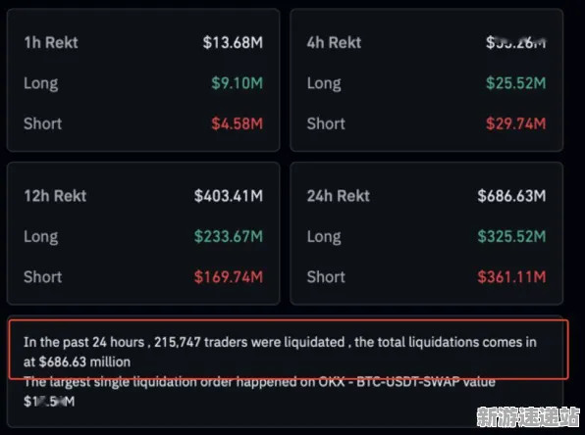Click the 4h Long value $25.52M
Screen dimensions: 585x435
[x=515, y=83]
